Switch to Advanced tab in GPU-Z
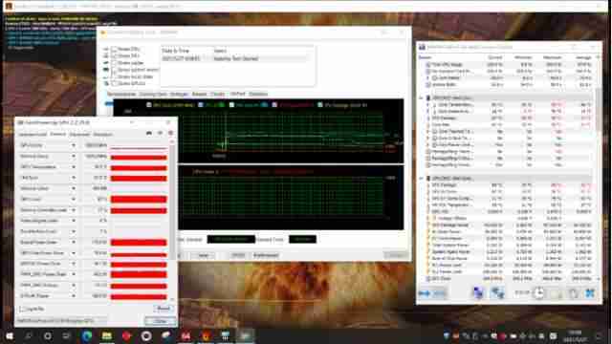The image size is (612, 344). coord(79,135)
